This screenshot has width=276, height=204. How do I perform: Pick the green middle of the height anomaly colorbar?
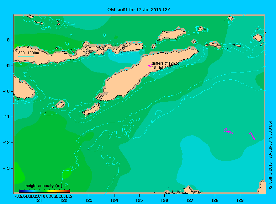(x=45, y=191)
